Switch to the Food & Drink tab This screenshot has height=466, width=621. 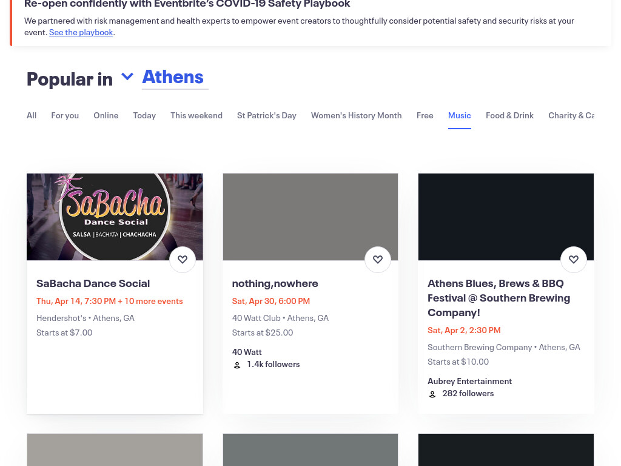509,115
